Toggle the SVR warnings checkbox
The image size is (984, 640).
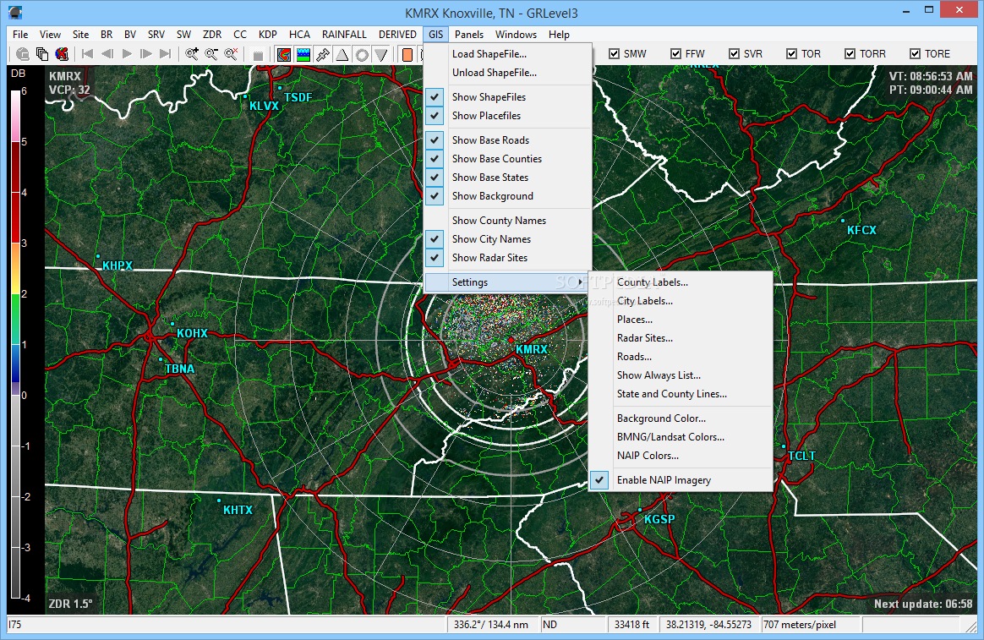click(x=735, y=54)
